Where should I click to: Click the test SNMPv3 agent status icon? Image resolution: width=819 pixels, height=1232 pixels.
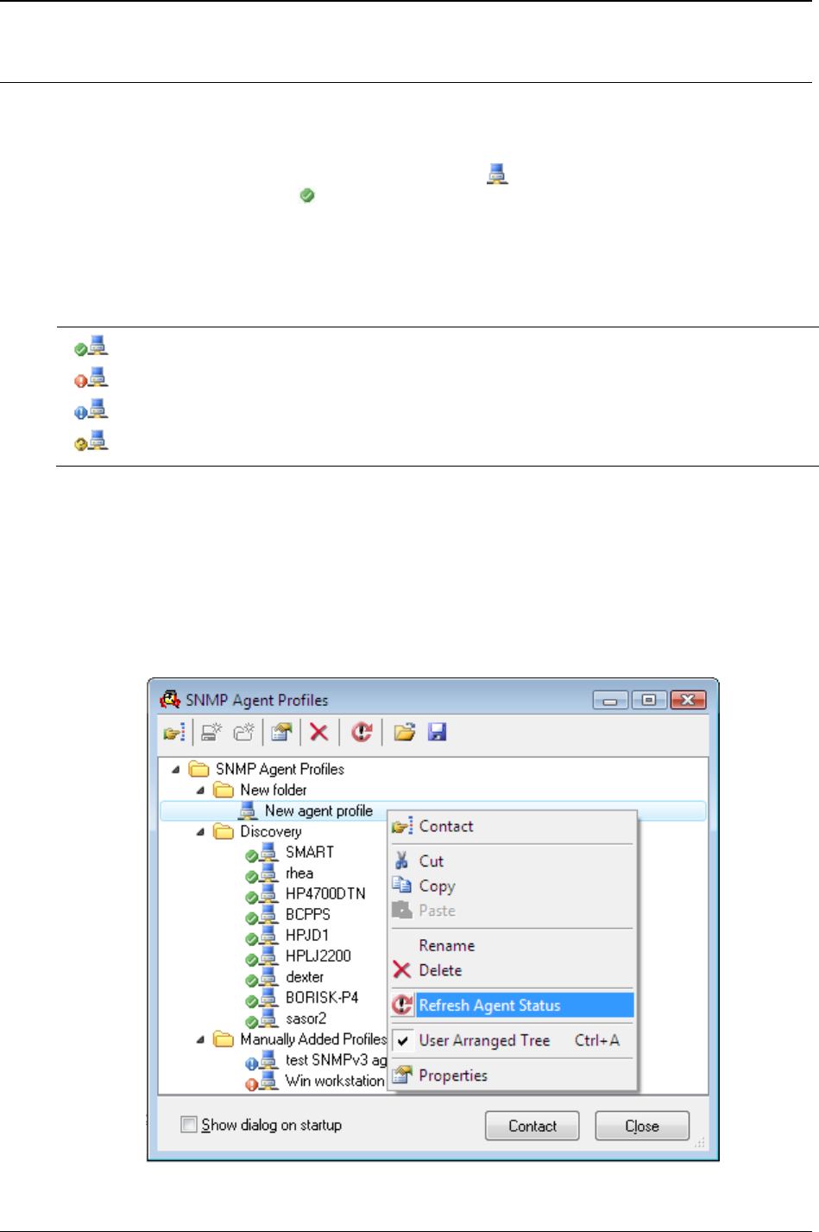[251, 1064]
